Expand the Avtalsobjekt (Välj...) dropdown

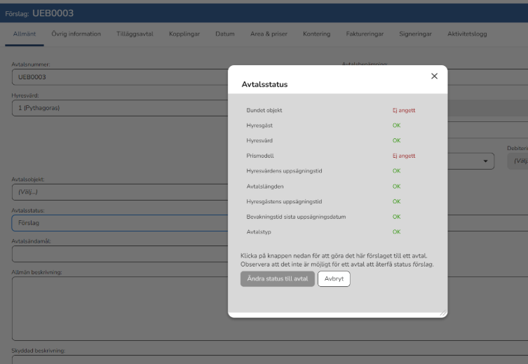point(119,192)
